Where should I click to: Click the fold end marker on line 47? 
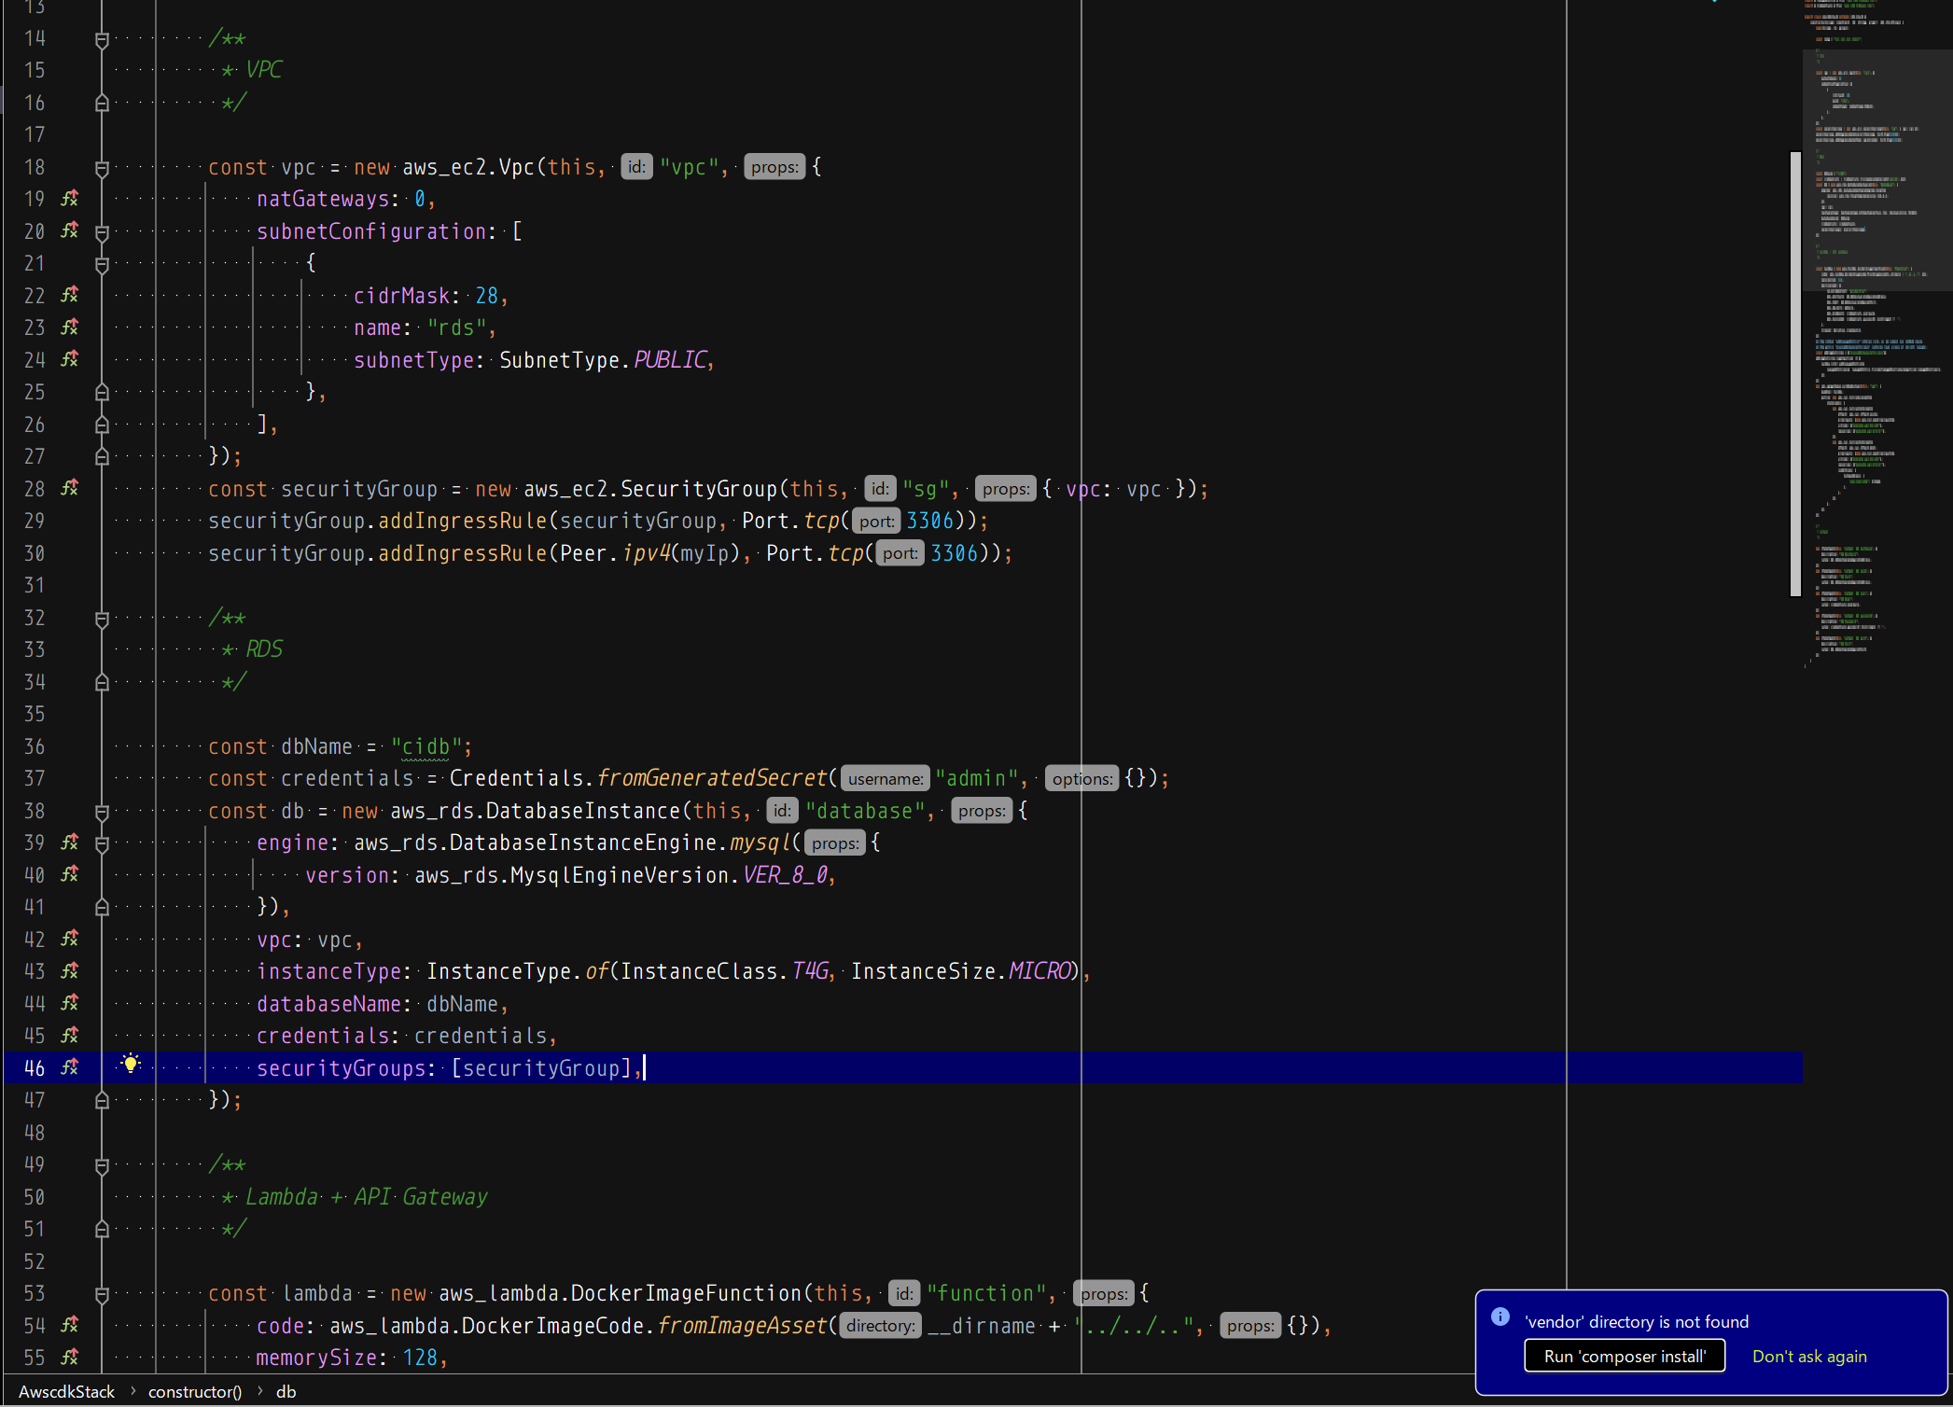[103, 1100]
